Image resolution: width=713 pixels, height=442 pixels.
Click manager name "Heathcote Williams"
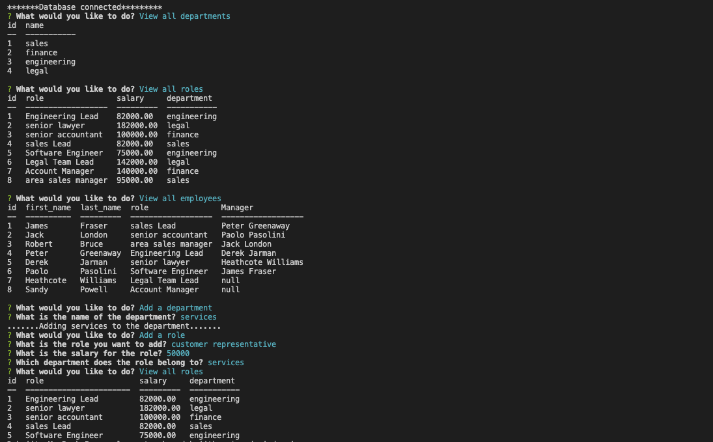point(262,262)
